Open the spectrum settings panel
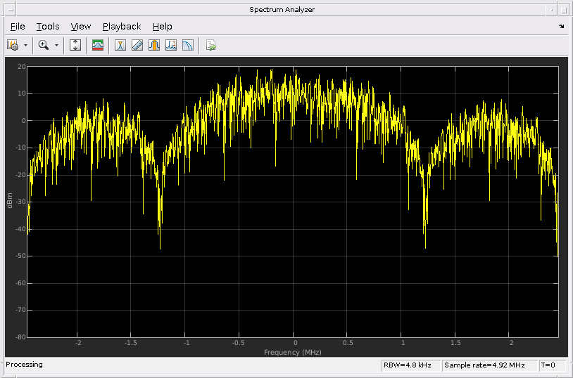 (13, 45)
